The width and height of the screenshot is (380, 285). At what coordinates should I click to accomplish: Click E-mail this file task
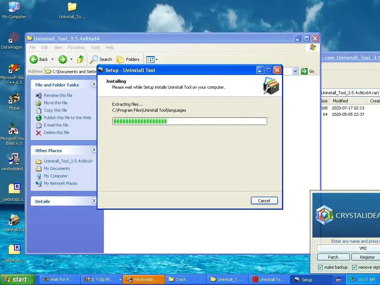coord(56,125)
